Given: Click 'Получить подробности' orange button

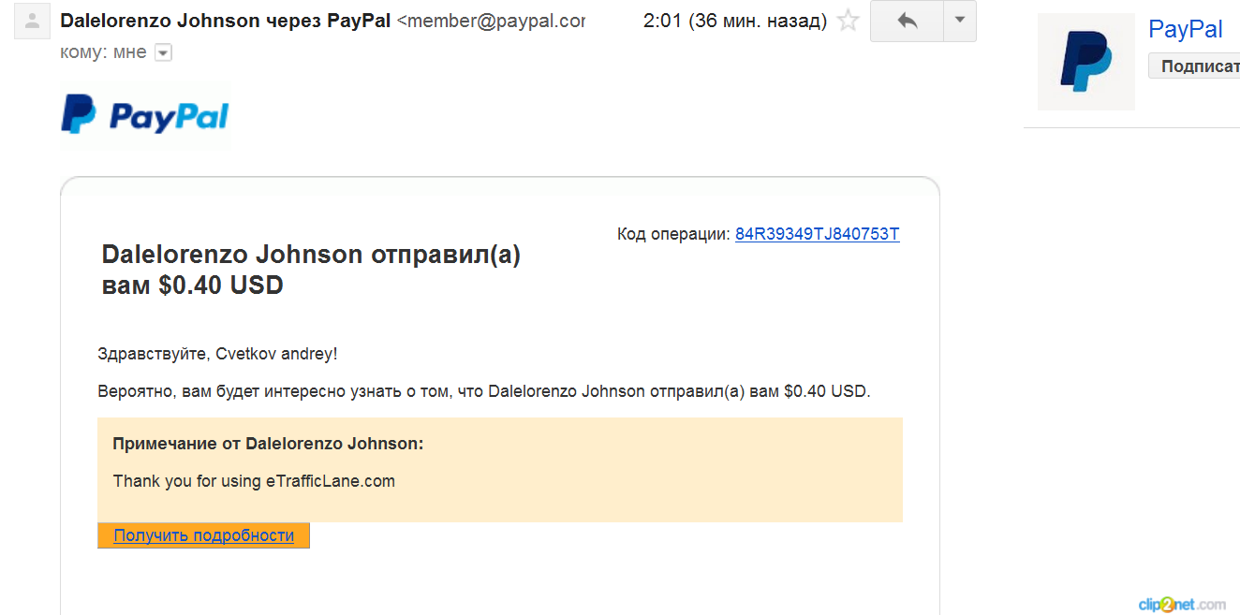Looking at the screenshot, I should [x=203, y=535].
